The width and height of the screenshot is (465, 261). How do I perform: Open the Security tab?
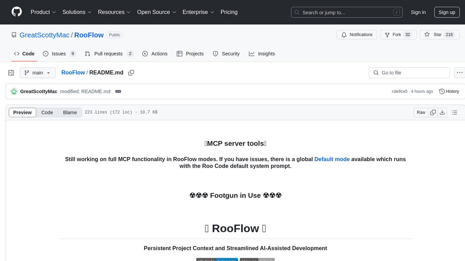point(226,54)
